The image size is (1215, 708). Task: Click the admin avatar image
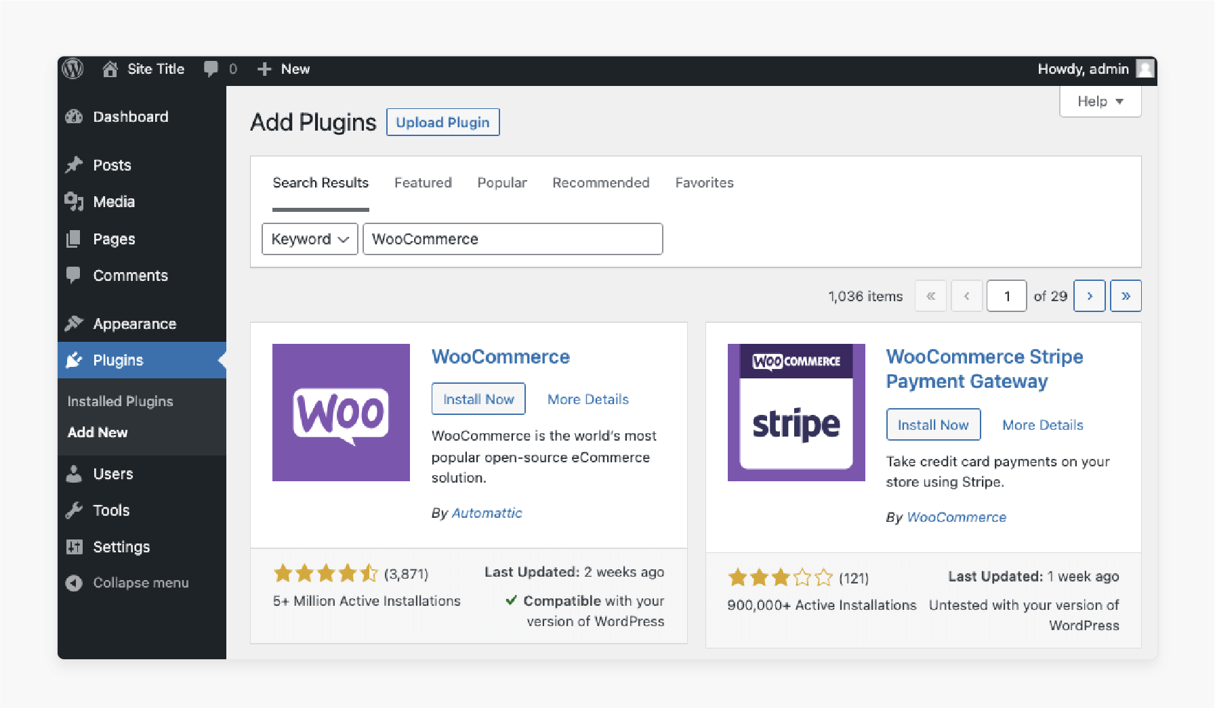click(x=1145, y=69)
